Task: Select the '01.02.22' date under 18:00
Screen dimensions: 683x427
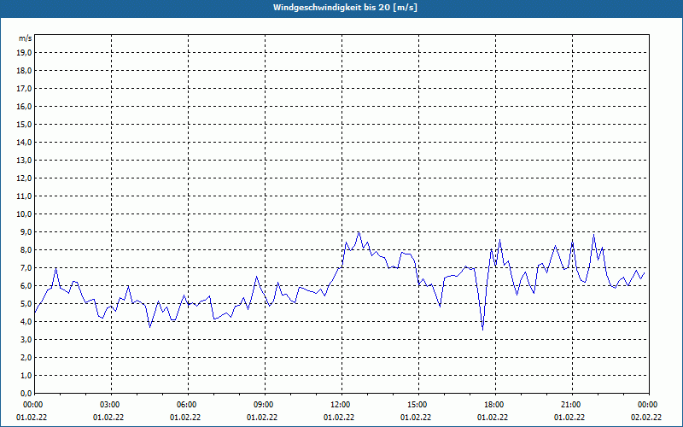Action: [x=493, y=418]
